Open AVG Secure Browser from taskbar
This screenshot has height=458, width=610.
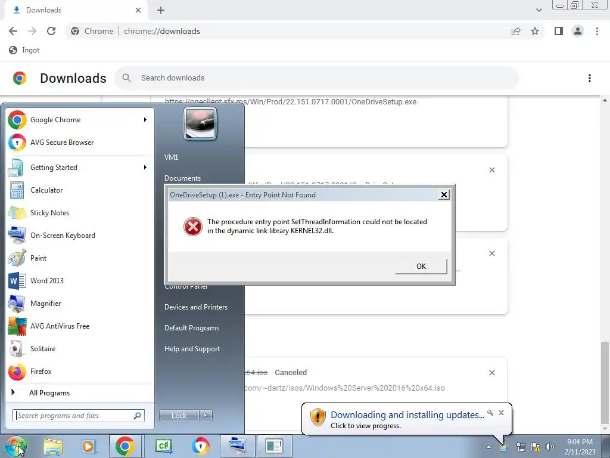click(200, 446)
